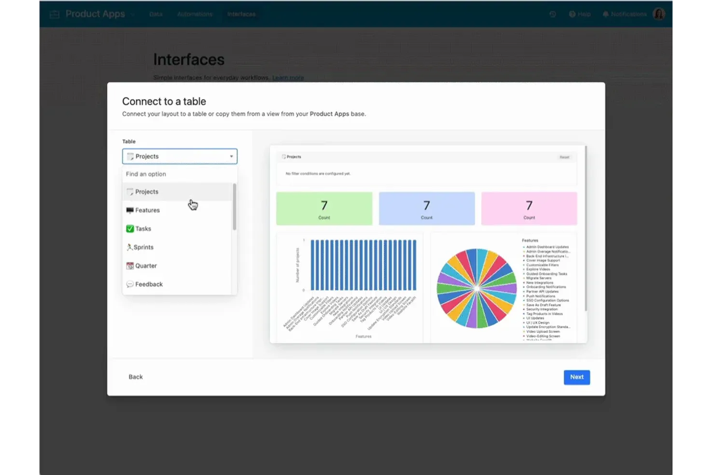Click the Next button
Screen dimensions: 712x475
[576, 377]
